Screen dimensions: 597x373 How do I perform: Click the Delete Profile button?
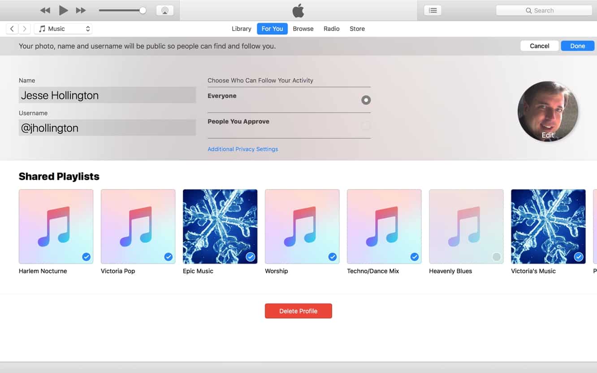pos(298,311)
